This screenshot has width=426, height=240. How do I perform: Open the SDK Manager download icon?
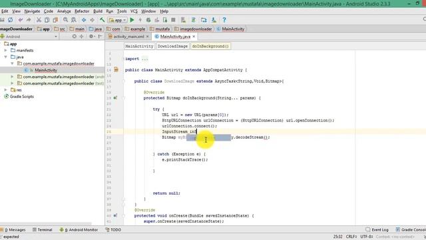(214, 20)
